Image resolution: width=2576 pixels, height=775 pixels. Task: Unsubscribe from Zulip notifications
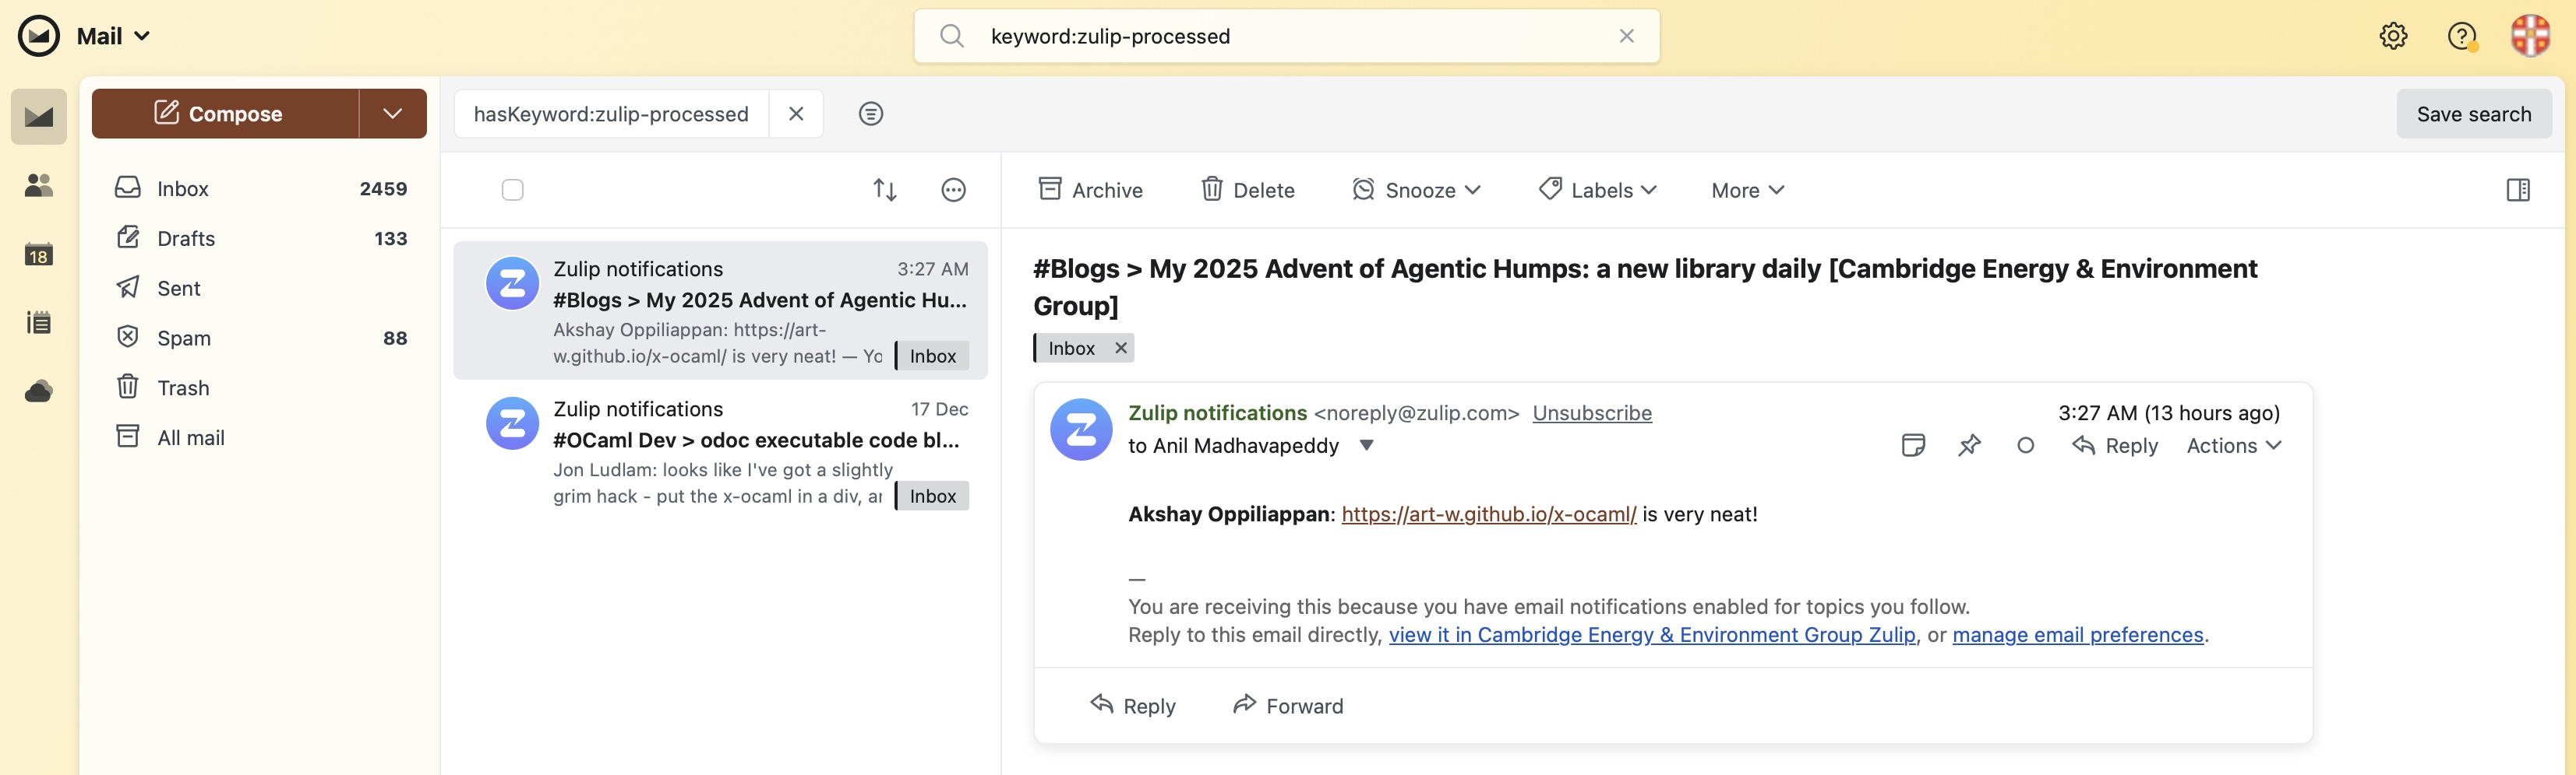tap(1592, 412)
